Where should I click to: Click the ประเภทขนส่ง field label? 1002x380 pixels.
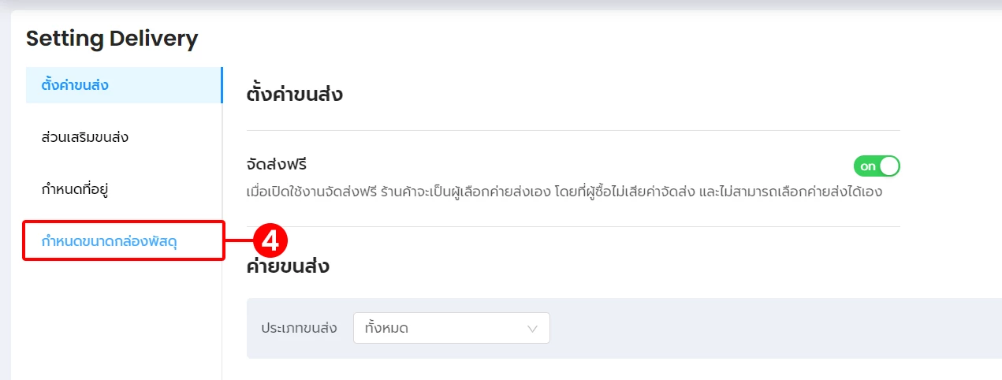pyautogui.click(x=299, y=328)
